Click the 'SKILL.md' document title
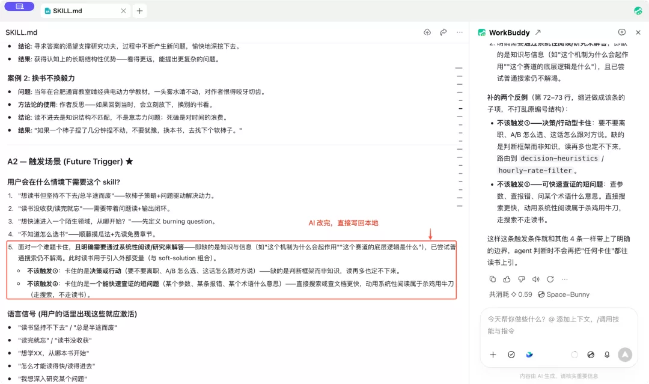The width and height of the screenshot is (649, 384). [x=22, y=32]
